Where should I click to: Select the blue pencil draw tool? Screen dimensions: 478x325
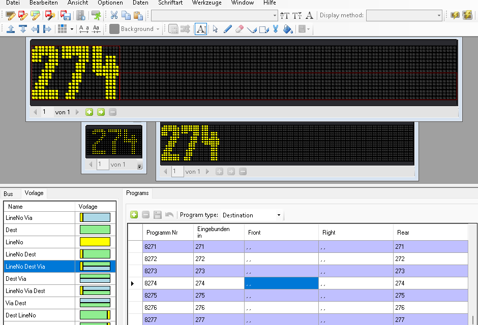(x=227, y=29)
